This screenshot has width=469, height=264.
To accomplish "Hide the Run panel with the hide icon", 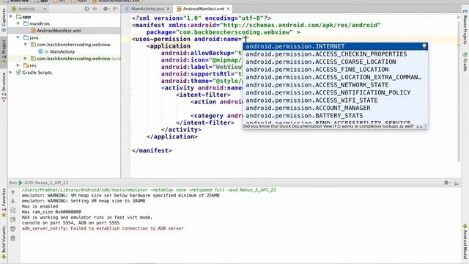I will 457,183.
